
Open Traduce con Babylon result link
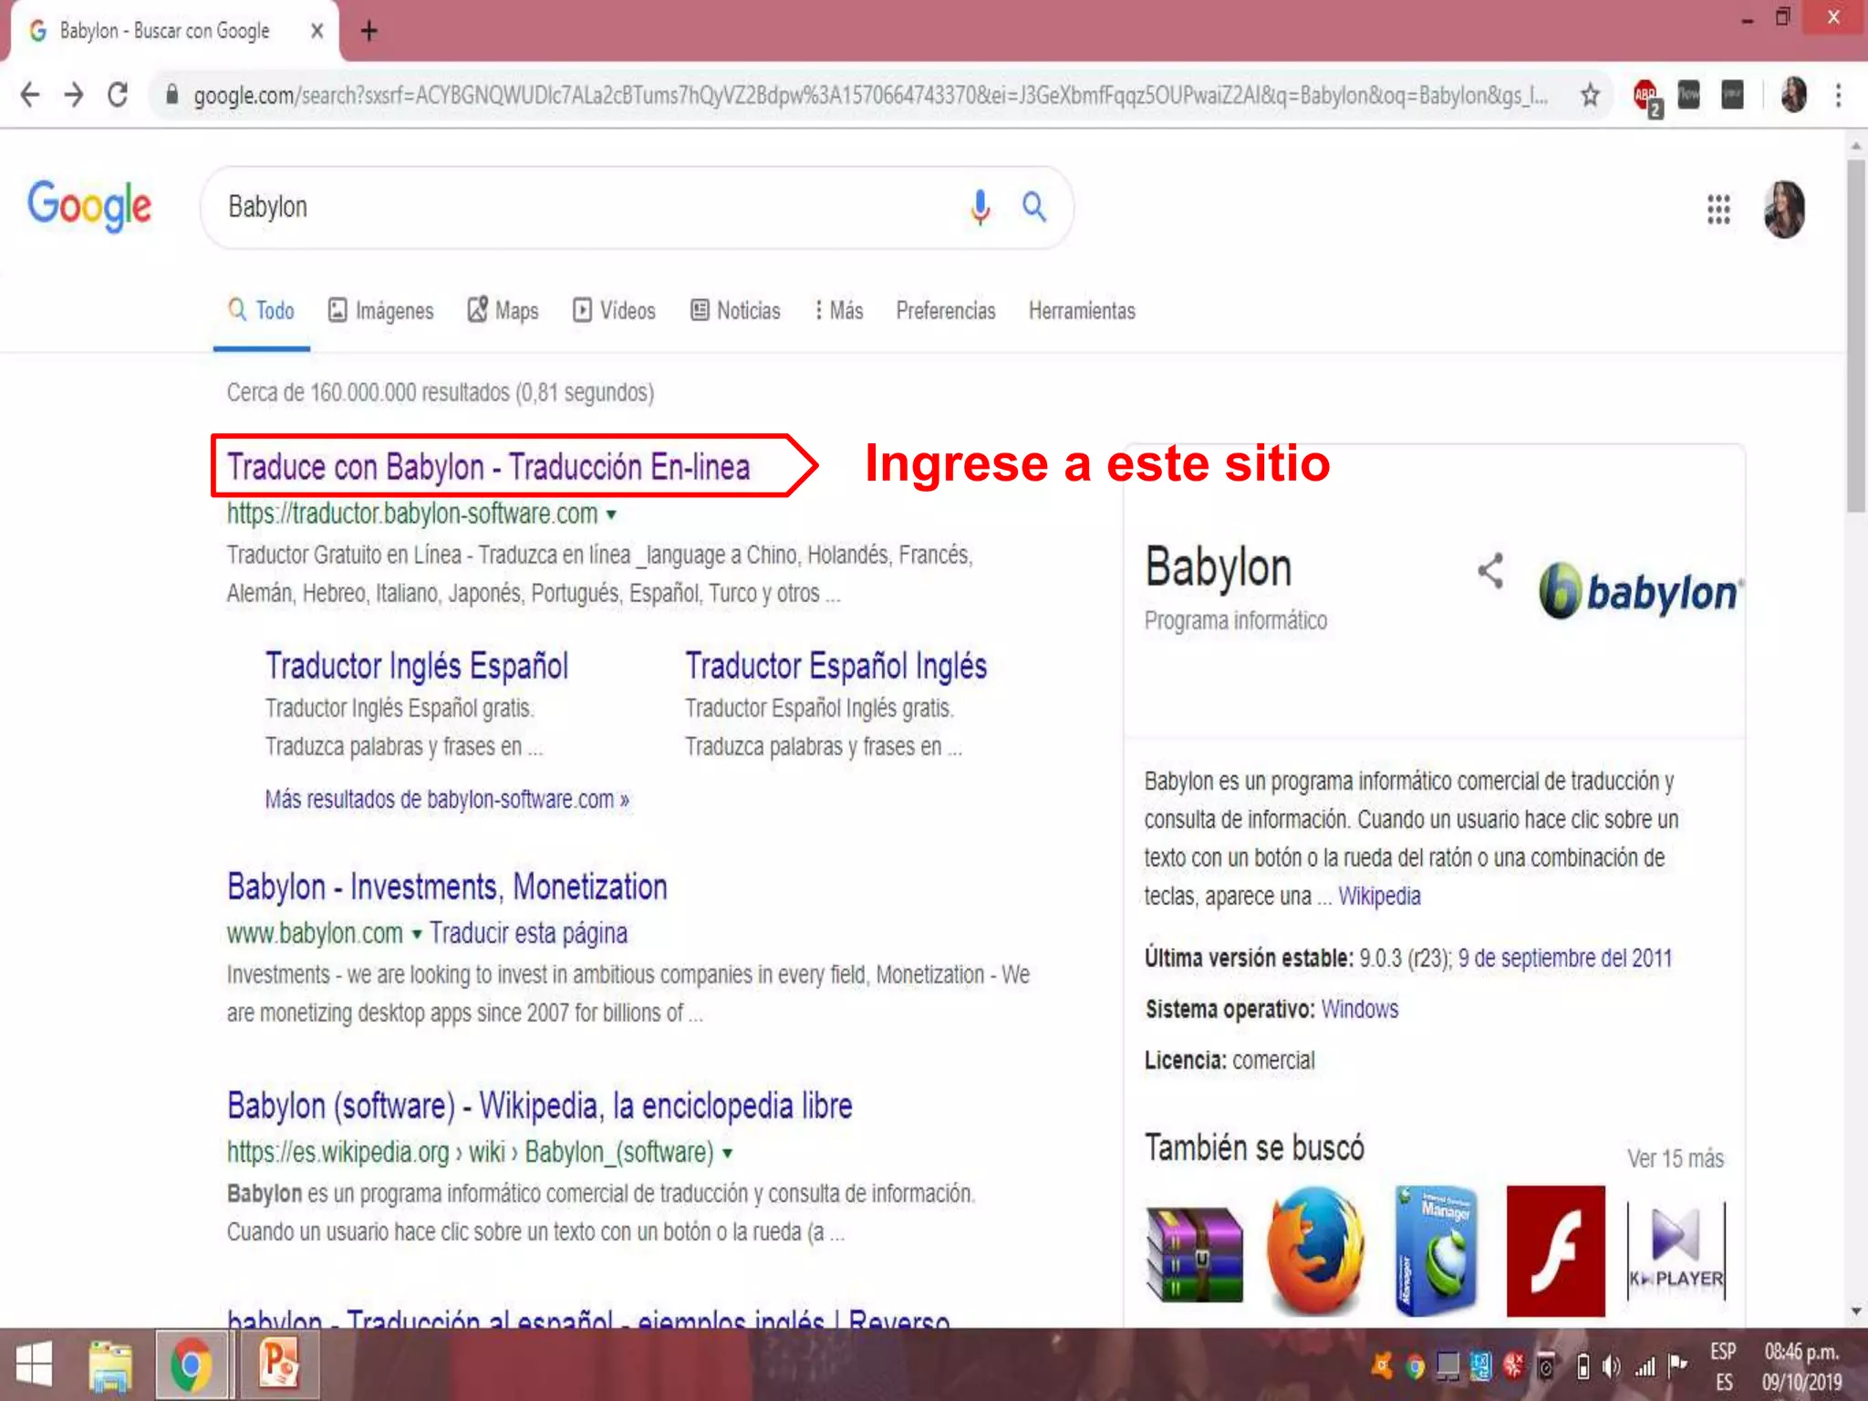pos(489,467)
